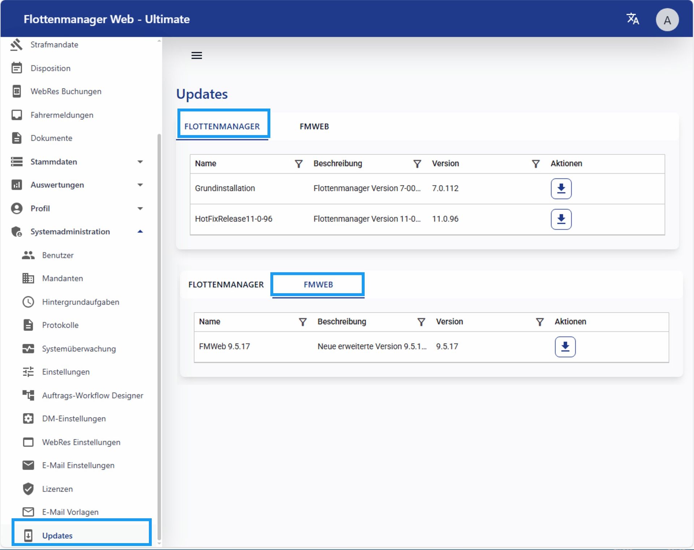Switch to FMWEB tab in upper panel
The height and width of the screenshot is (550, 694).
click(314, 127)
